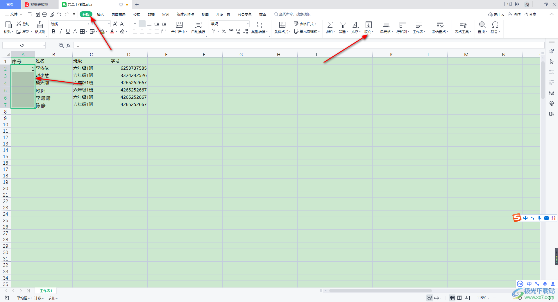The height and width of the screenshot is (302, 558).
Task: Click the strikethrough font icon
Action: (x=75, y=31)
